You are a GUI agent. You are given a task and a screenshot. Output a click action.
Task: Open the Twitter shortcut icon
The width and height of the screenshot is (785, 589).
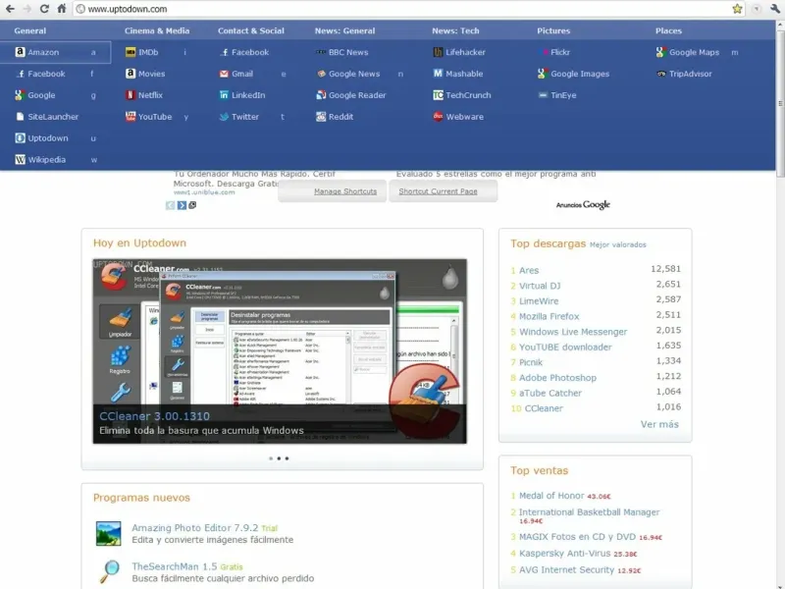pos(224,117)
